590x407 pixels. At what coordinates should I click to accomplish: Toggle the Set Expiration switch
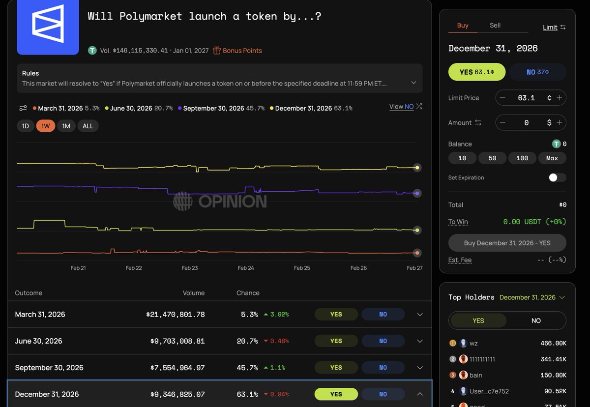[557, 177]
